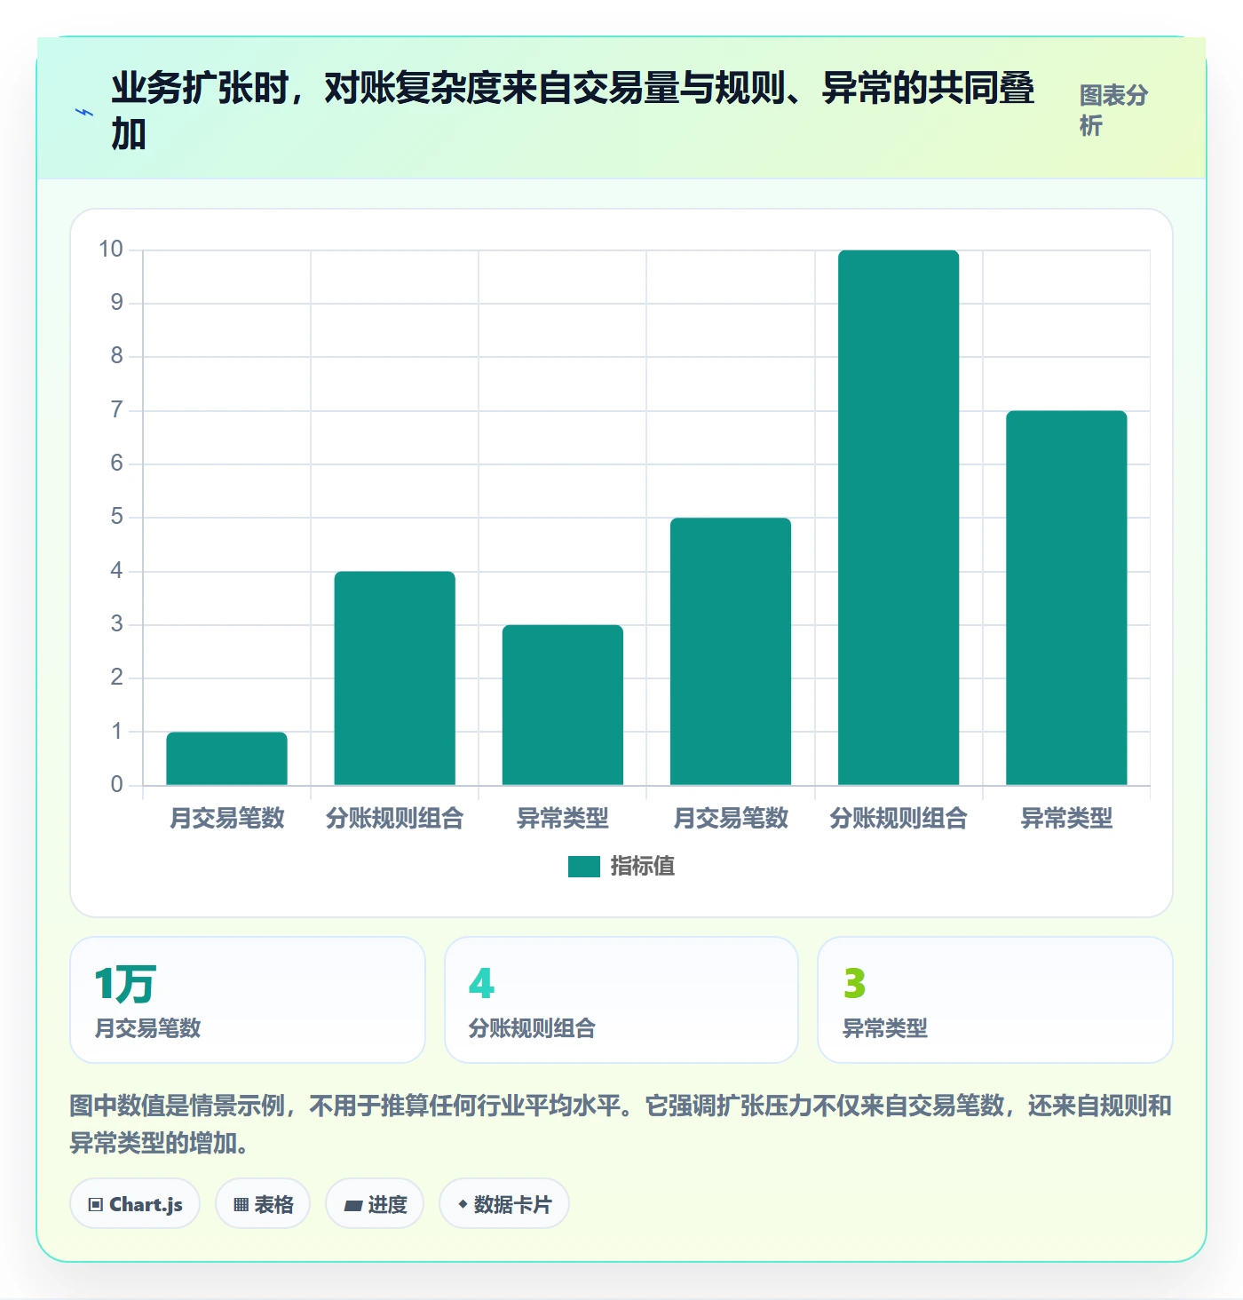This screenshot has width=1243, height=1300.
Task: Click the grid icon in the 表格 chip
Action: (241, 1205)
